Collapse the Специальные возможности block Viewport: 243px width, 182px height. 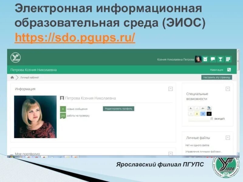click(x=228, y=89)
